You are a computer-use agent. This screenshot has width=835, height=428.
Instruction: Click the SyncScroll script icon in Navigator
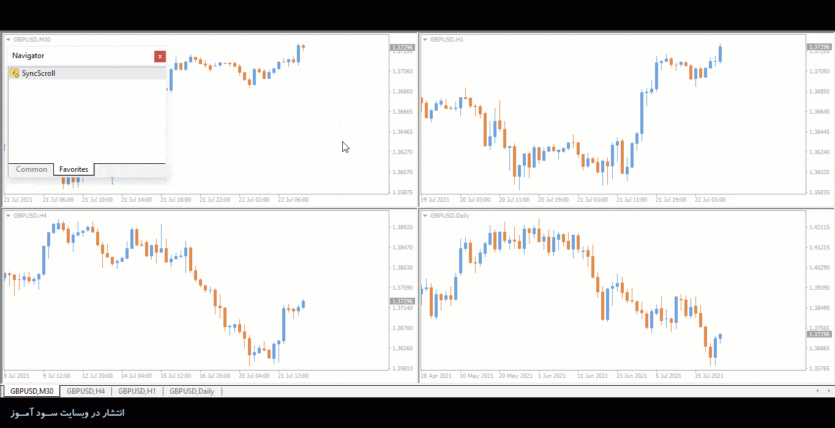tap(14, 73)
